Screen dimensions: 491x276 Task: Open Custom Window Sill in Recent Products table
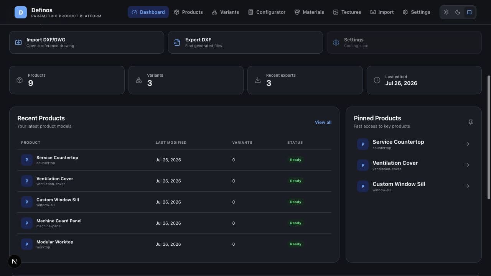coord(58,200)
